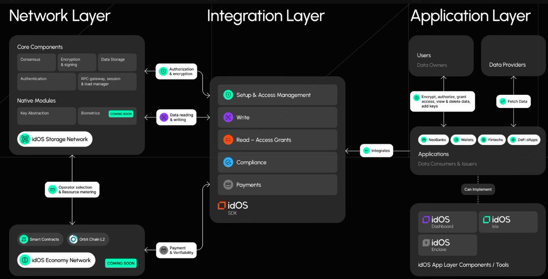Image resolution: width=548 pixels, height=279 pixels.
Task: Click the Smart Contracts icon
Action: pos(24,239)
